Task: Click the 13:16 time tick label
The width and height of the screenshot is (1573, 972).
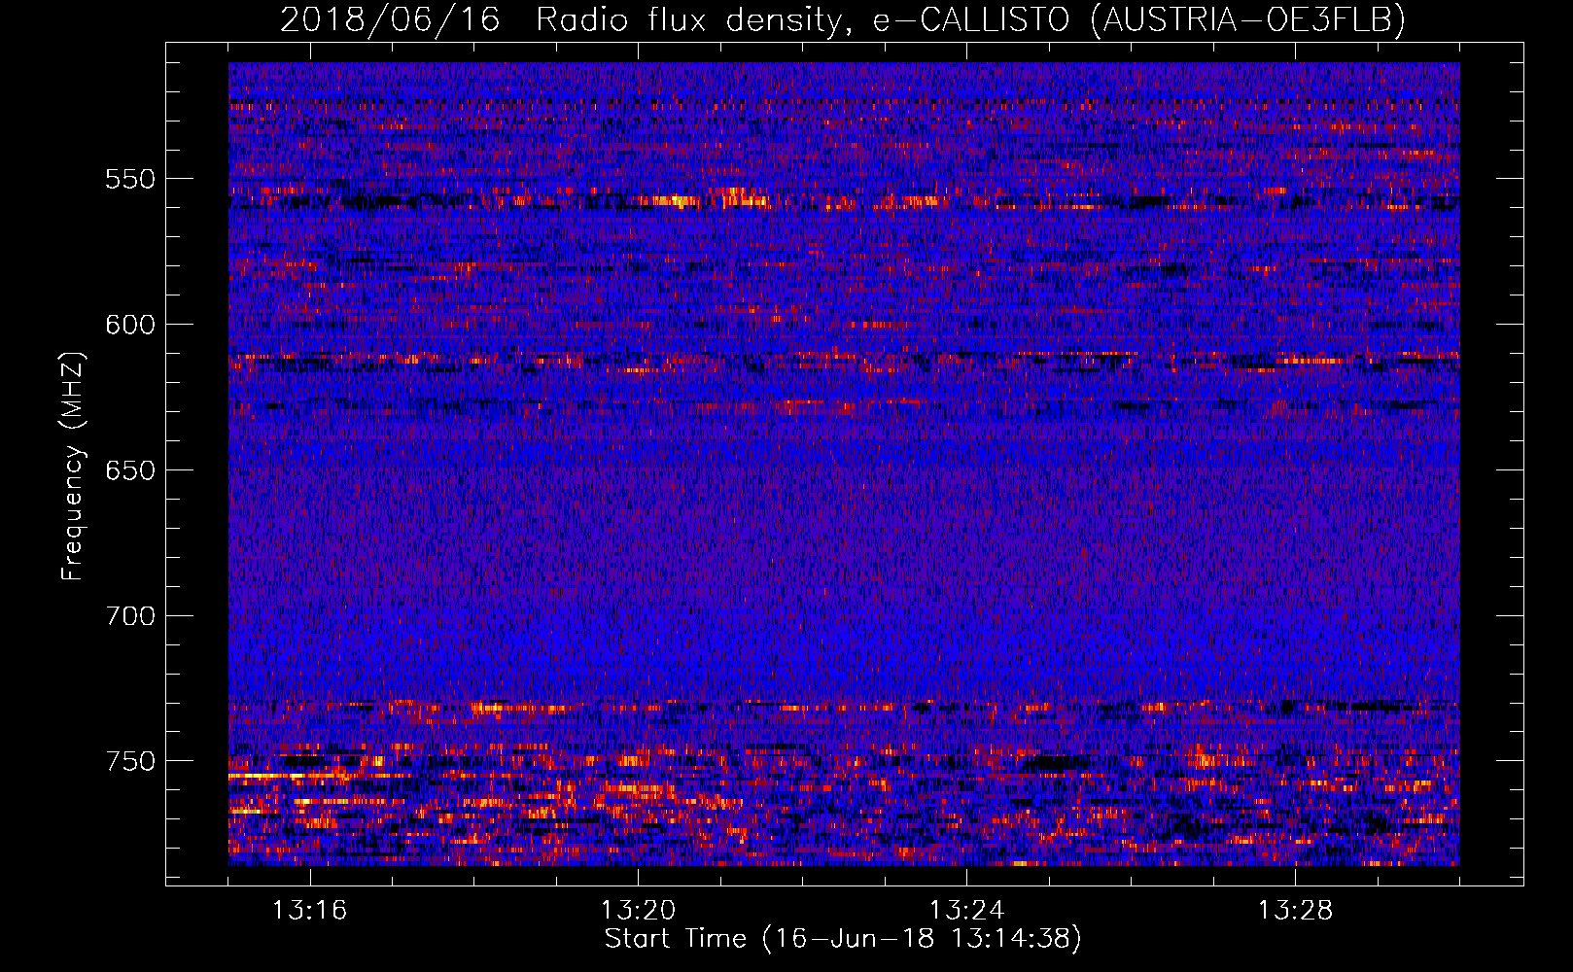Action: pos(309,911)
